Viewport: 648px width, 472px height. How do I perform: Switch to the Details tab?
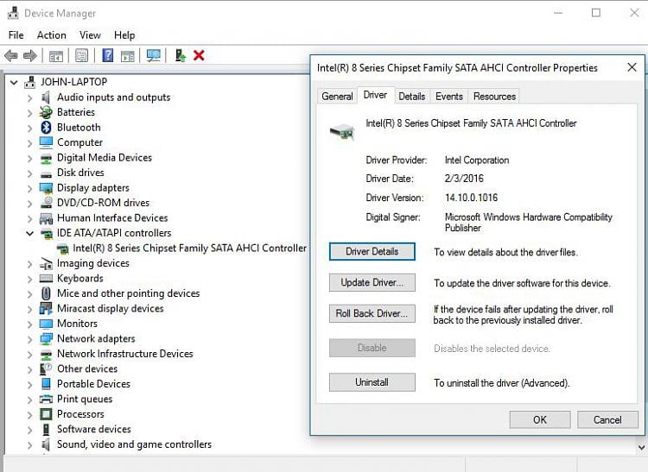412,96
